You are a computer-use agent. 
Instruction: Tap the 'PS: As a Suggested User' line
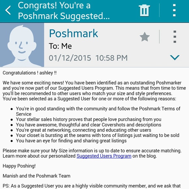(92, 186)
